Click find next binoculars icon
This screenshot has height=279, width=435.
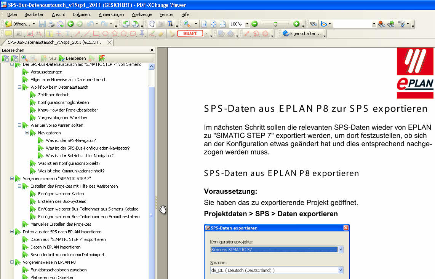tap(391, 24)
